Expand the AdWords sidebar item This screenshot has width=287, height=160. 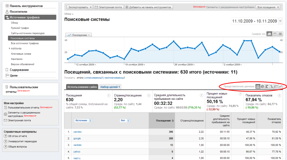click(x=9, y=49)
